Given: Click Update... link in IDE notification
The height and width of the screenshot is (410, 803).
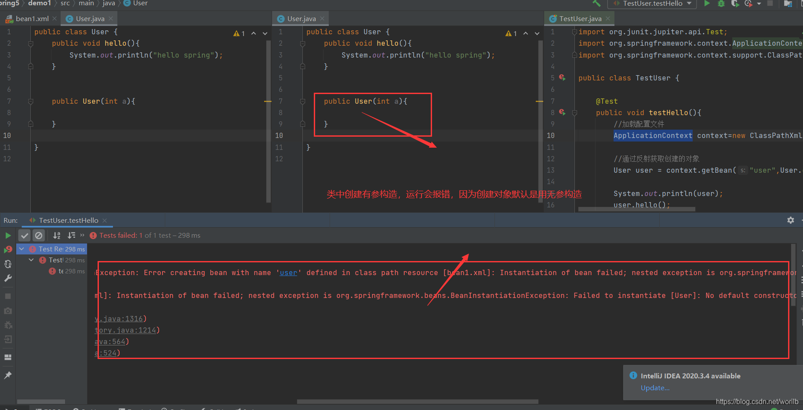Looking at the screenshot, I should pyautogui.click(x=655, y=388).
